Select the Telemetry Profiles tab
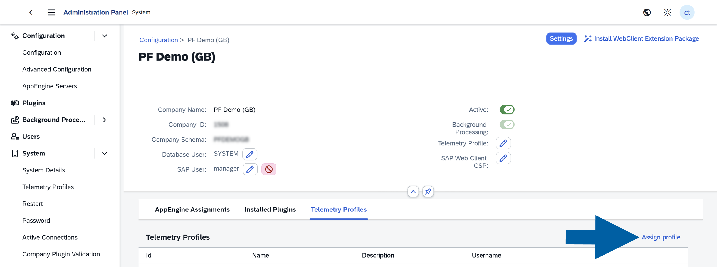717x267 pixels. pos(339,209)
